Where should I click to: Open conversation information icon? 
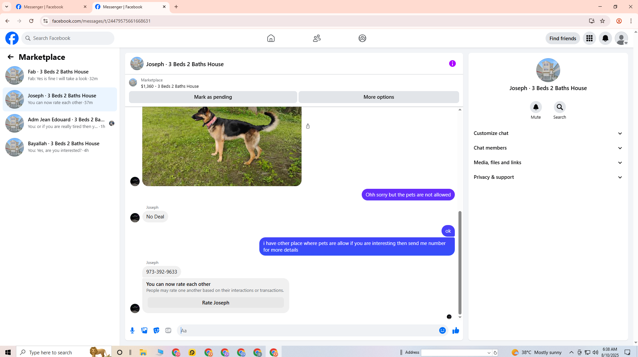coord(452,63)
